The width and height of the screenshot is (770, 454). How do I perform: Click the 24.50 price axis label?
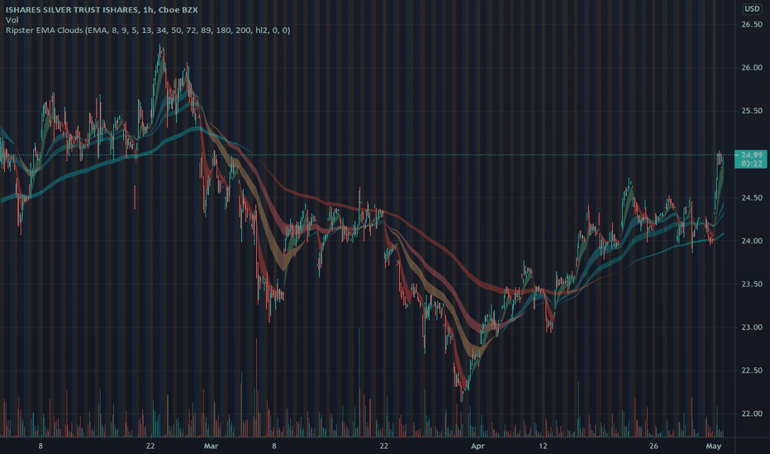point(752,198)
